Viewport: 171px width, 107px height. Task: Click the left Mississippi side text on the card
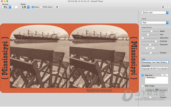click(5, 58)
